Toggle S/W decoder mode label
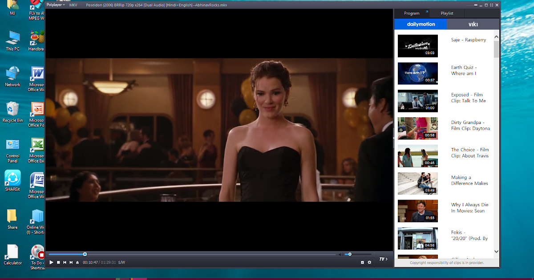This screenshot has height=280, width=534. [121, 262]
